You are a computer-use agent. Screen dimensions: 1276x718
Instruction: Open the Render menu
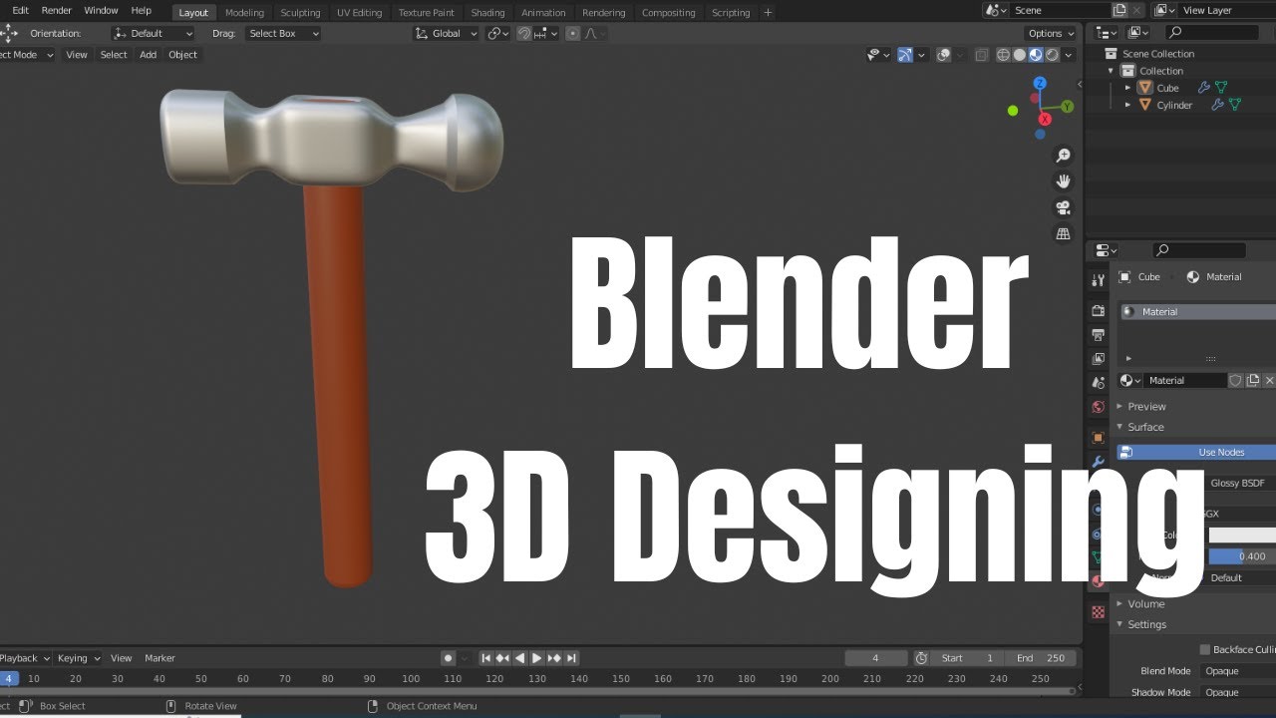56,10
